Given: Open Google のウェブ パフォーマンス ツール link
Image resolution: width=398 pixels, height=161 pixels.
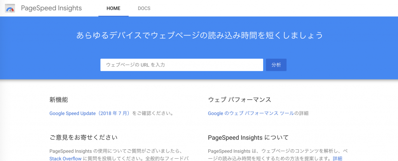Looking at the screenshot, I should (x=251, y=113).
